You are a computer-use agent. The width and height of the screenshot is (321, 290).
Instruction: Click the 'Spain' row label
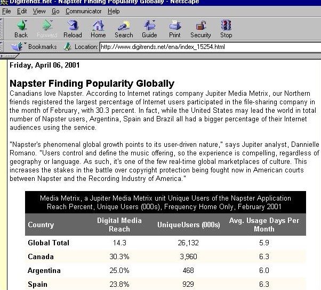[x=38, y=284]
